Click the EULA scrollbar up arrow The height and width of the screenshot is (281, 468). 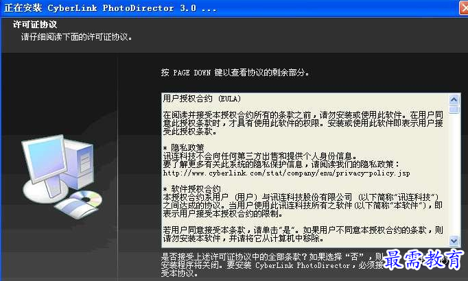coord(454,99)
